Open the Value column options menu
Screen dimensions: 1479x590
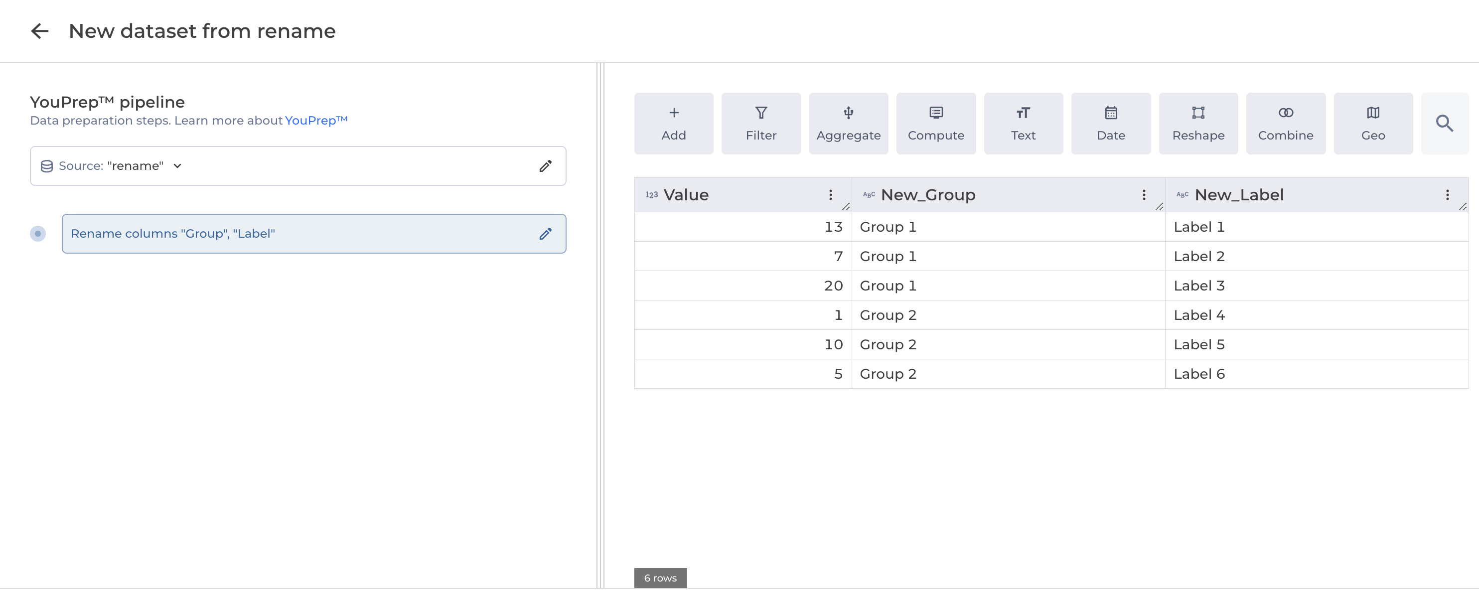(x=830, y=195)
